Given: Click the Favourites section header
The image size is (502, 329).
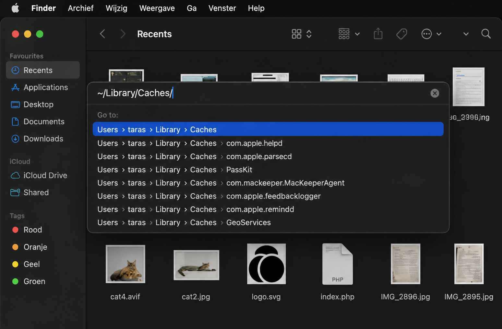Looking at the screenshot, I should click(x=27, y=56).
